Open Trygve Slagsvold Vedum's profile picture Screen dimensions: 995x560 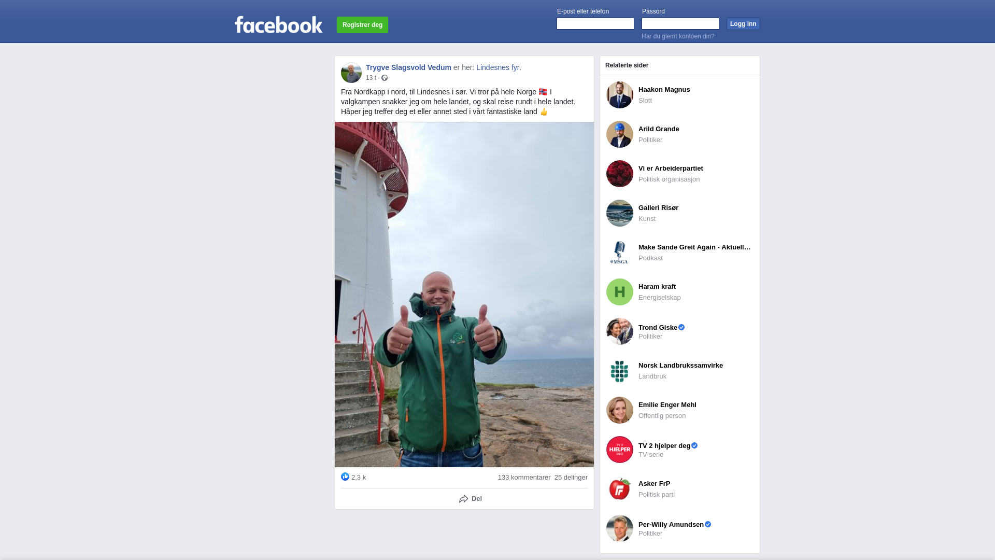click(351, 73)
